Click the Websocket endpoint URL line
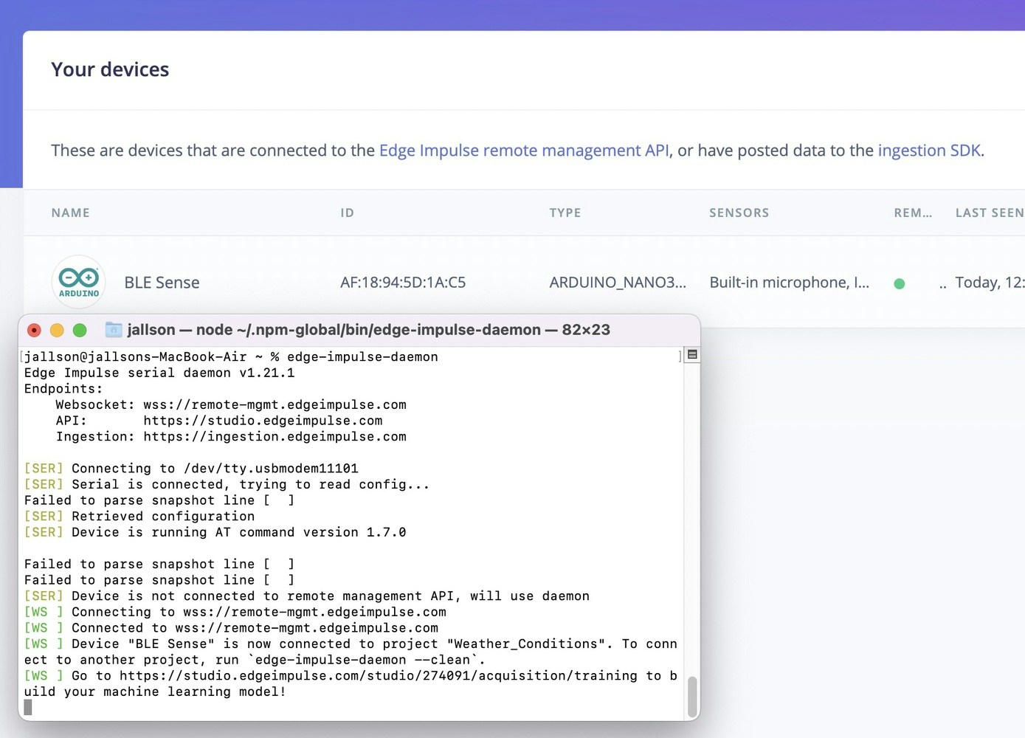The image size is (1025, 738). click(x=231, y=404)
